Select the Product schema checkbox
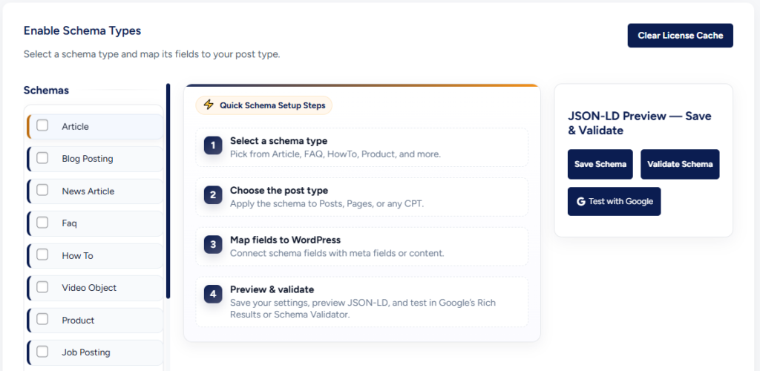 coord(43,320)
